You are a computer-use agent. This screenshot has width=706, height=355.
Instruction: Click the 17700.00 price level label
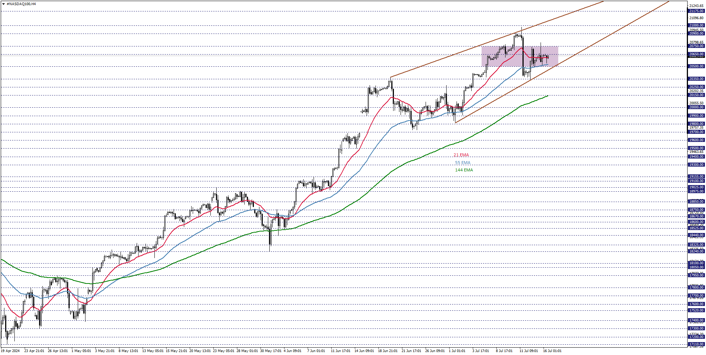[x=696, y=296]
